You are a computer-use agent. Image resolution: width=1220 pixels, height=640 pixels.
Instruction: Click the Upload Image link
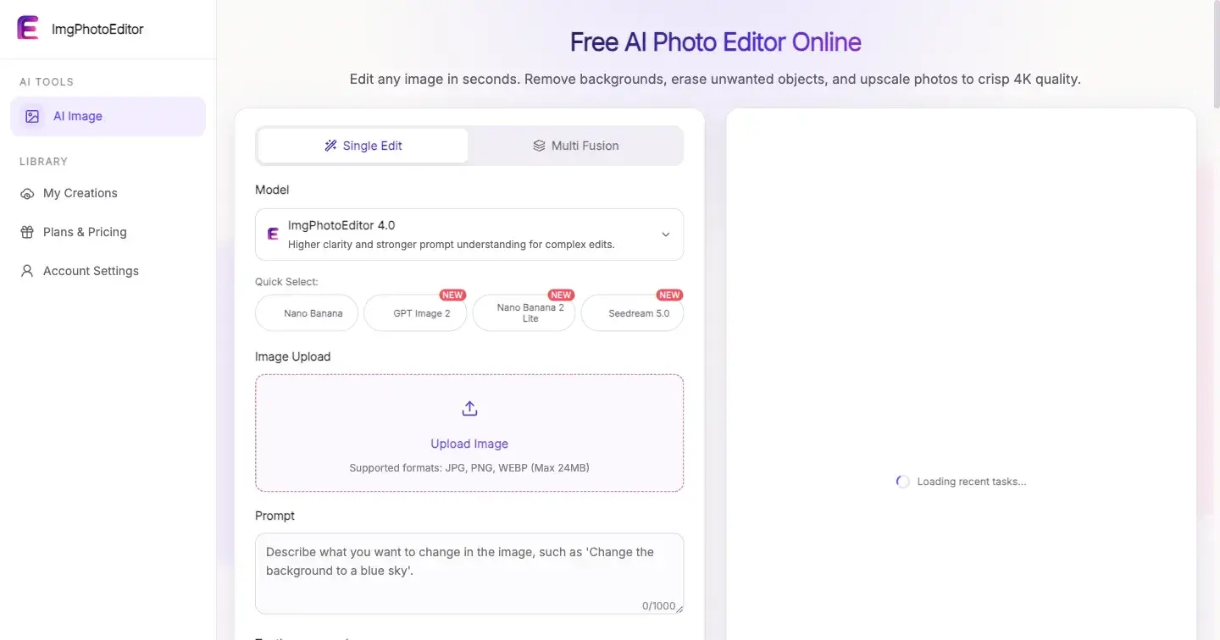coord(469,444)
